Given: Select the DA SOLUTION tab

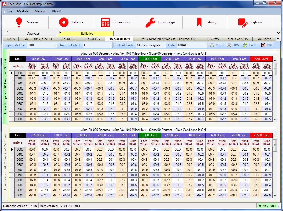Looking at the screenshot, I should 119,39.
